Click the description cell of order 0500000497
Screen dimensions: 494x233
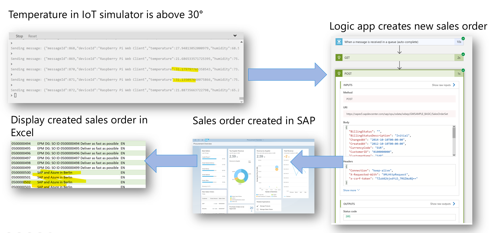[x=78, y=158]
